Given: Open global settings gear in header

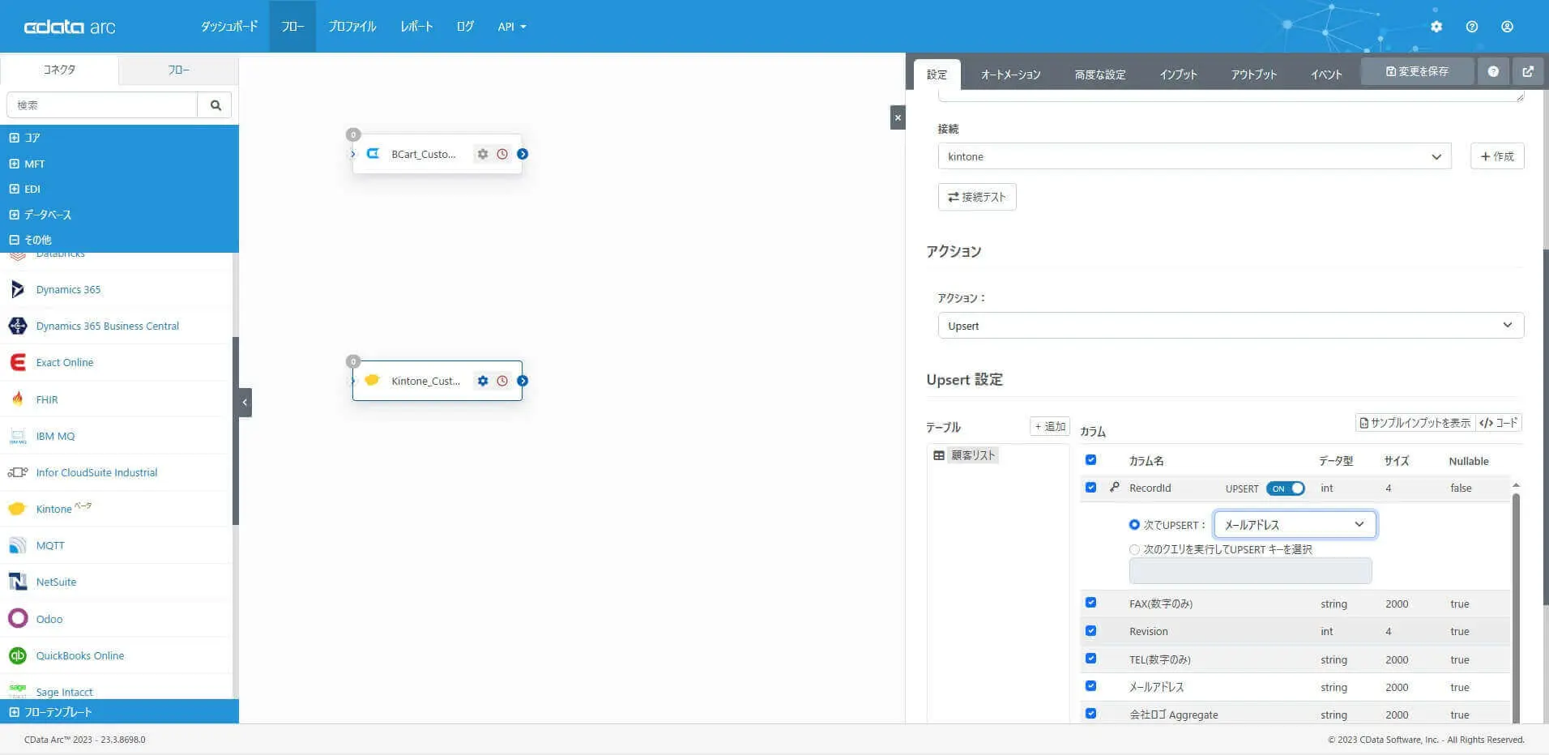Looking at the screenshot, I should (x=1436, y=27).
